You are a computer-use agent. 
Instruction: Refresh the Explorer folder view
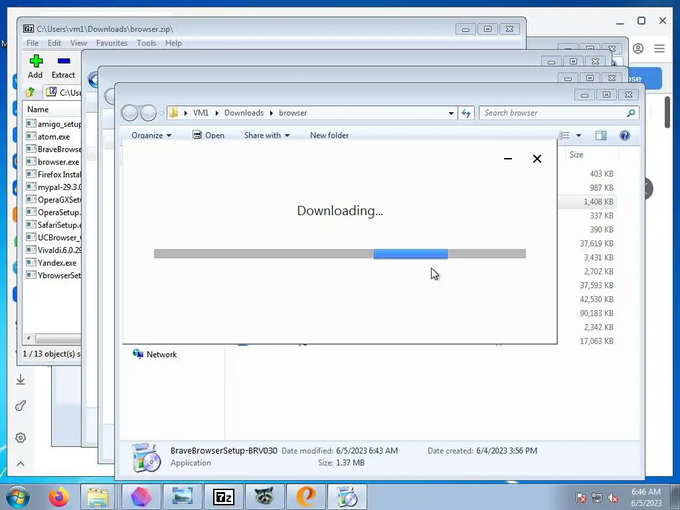tap(466, 113)
